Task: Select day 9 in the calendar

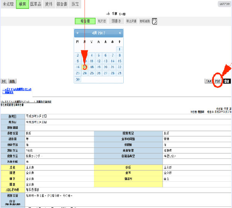Action: tap(78, 61)
